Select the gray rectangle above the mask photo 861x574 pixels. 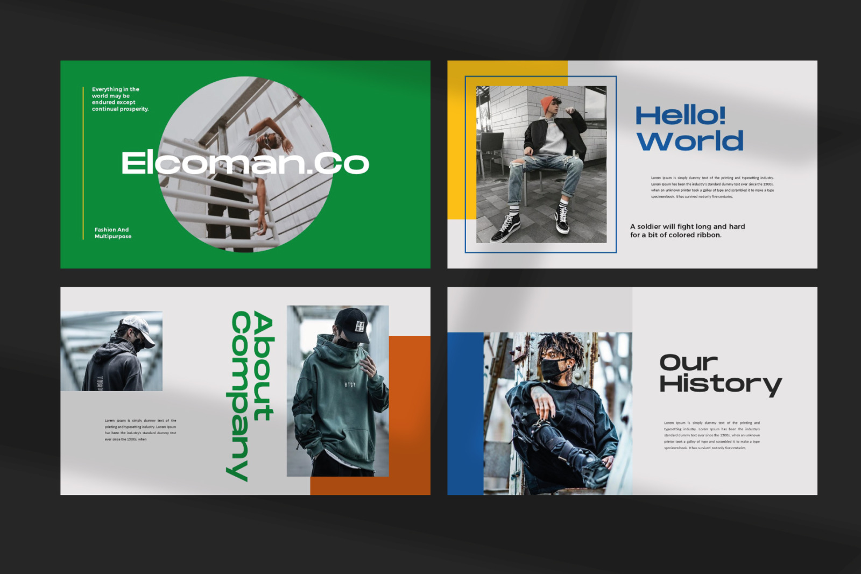(x=539, y=309)
